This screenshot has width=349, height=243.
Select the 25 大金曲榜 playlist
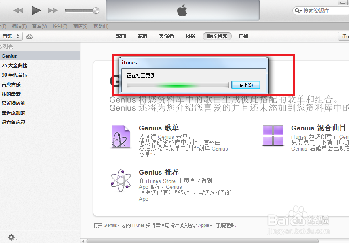click(40, 66)
